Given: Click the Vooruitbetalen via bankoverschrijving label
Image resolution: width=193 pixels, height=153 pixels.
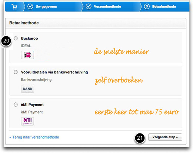Looking at the screenshot, I should click(x=54, y=72).
